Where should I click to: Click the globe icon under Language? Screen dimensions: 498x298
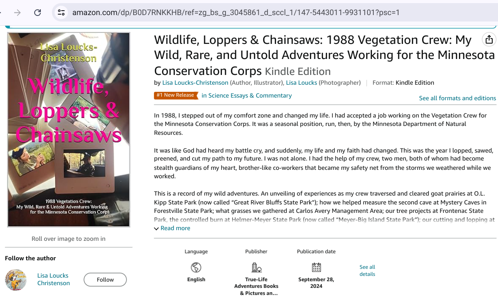point(196,267)
